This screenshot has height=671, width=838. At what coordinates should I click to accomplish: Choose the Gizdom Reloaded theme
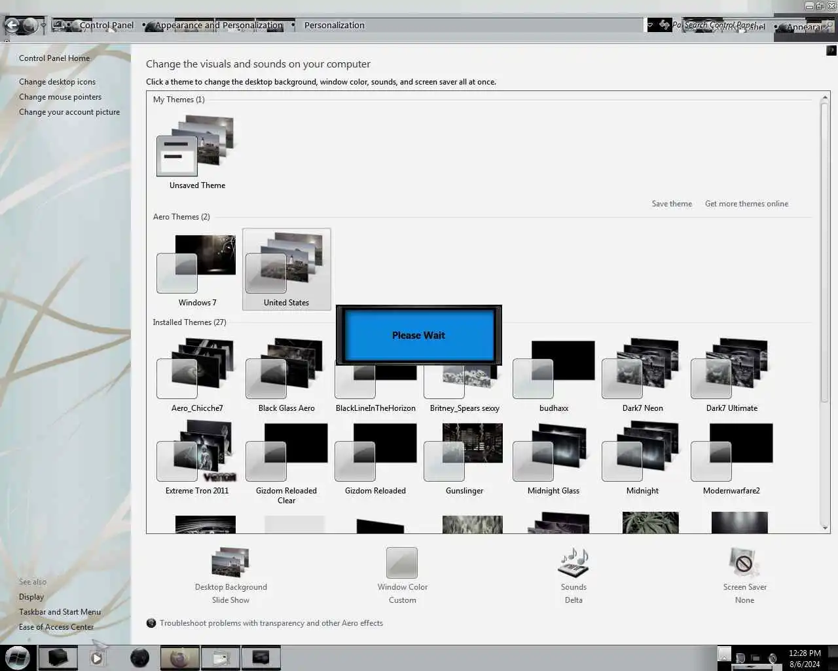click(375, 458)
